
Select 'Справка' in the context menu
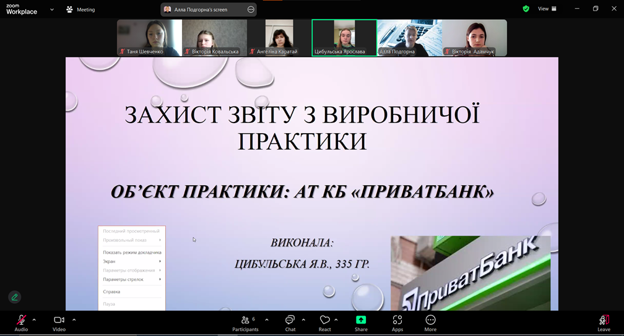pos(111,291)
